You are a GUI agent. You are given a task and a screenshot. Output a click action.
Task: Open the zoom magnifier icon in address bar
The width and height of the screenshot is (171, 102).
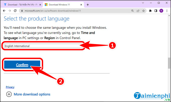pos(132,11)
